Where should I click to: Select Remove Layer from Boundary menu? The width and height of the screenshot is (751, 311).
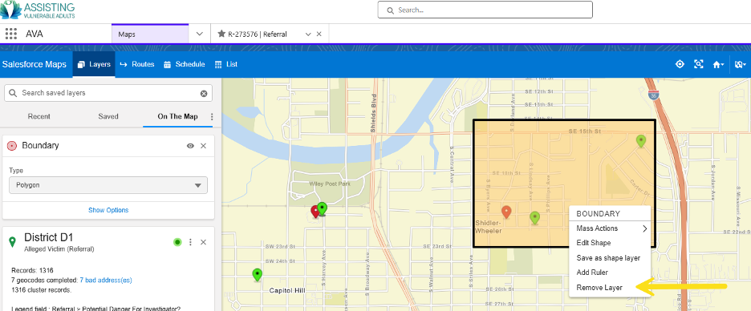pyautogui.click(x=599, y=288)
